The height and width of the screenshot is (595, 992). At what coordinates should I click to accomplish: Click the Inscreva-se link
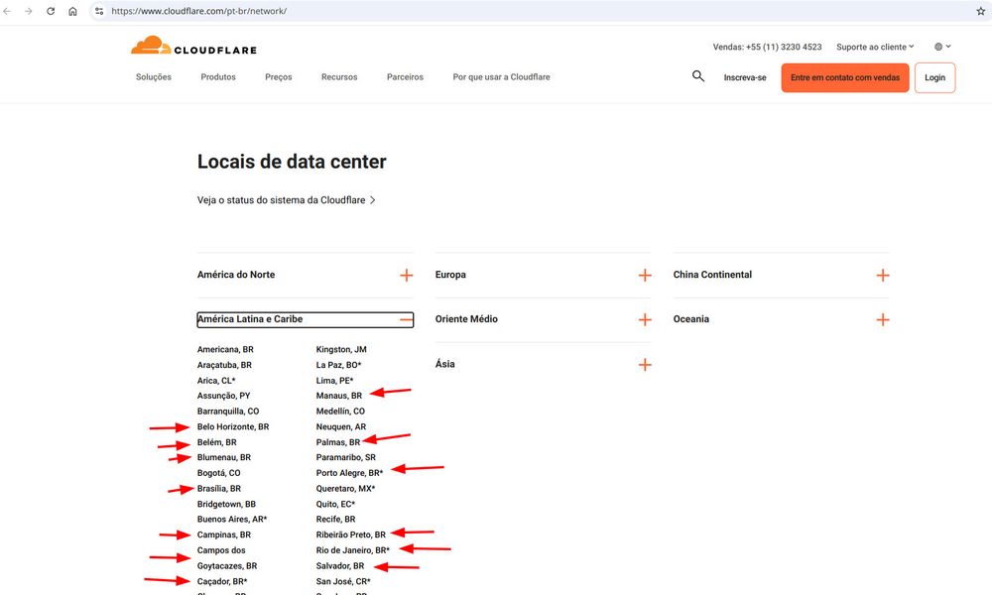[745, 77]
